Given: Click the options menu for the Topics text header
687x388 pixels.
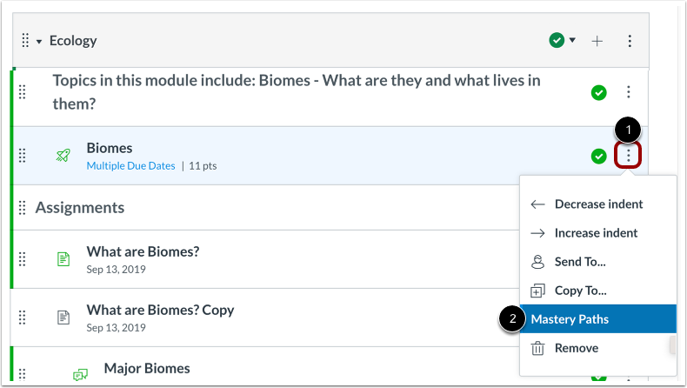Looking at the screenshot, I should [x=629, y=92].
